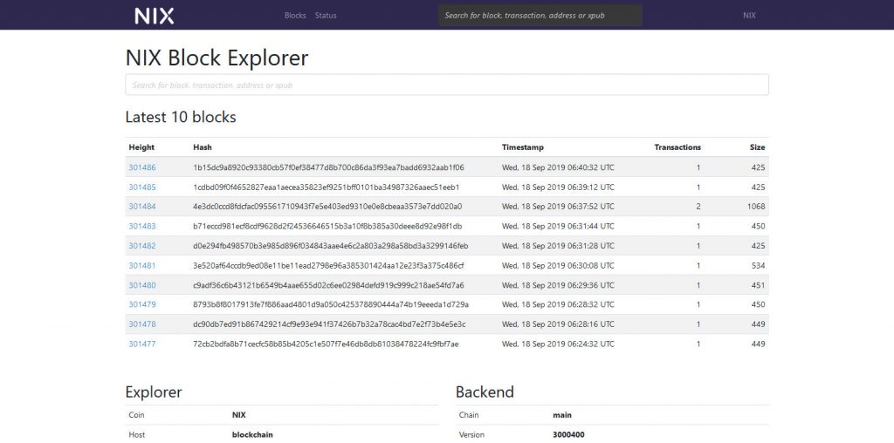Viewport: 894px width, 443px height.
Task: Select hash starting with c9adf36c6b43
Action: tap(328, 285)
